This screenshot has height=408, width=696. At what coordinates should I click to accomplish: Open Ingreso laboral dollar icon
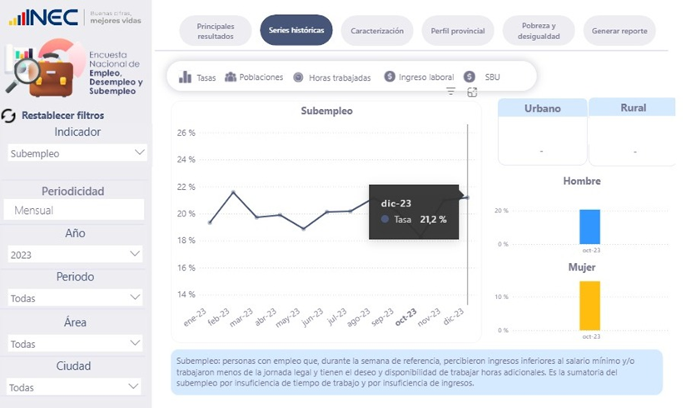[390, 77]
